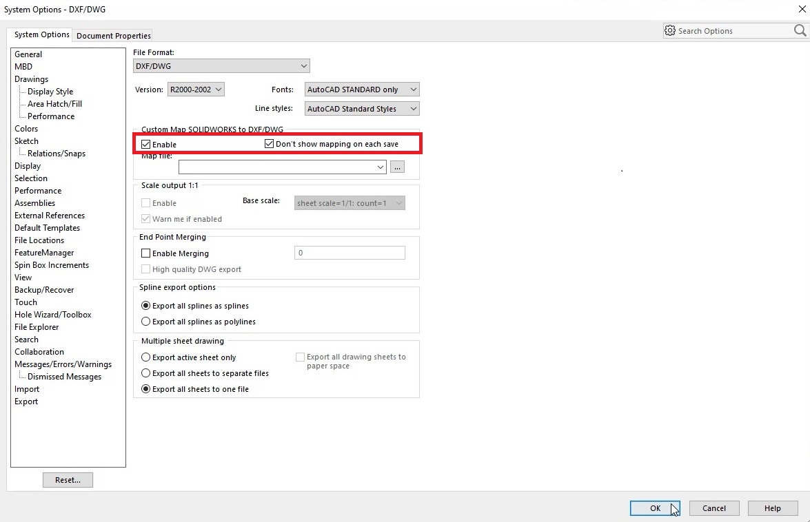Click the Reset... button
This screenshot has width=810, height=522.
[x=68, y=480]
